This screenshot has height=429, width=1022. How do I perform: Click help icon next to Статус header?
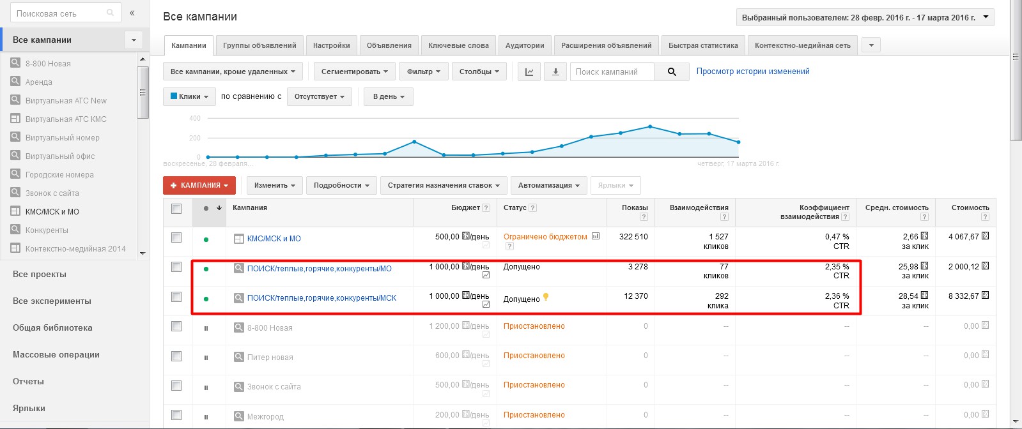pos(533,208)
